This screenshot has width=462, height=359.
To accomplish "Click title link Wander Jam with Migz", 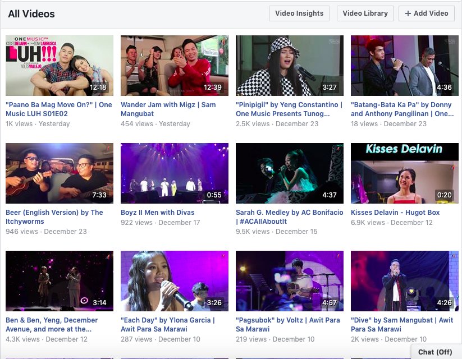I will pyautogui.click(x=168, y=109).
